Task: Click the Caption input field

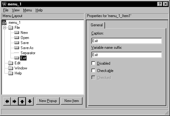Action: coord(127,41)
